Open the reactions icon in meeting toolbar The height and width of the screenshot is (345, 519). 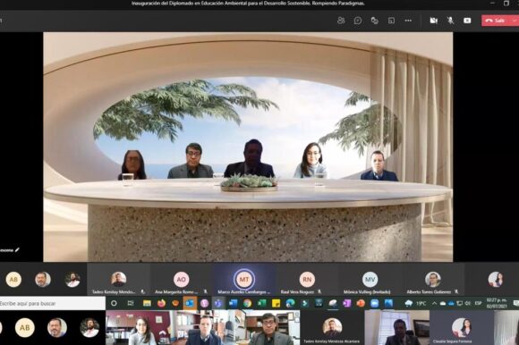[375, 21]
